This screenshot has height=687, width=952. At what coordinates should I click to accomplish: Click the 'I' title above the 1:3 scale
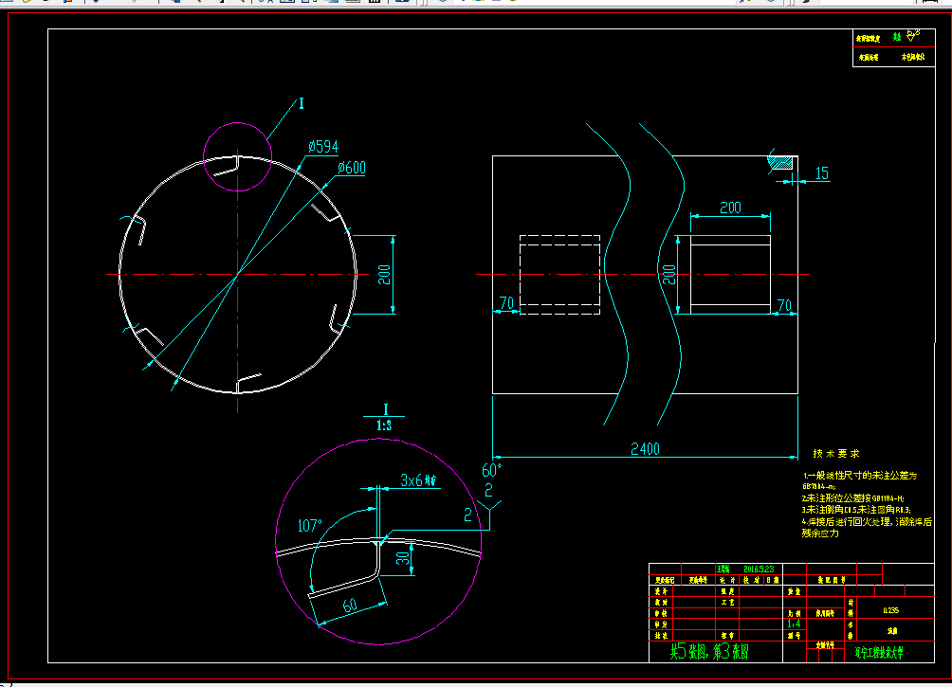coord(385,409)
